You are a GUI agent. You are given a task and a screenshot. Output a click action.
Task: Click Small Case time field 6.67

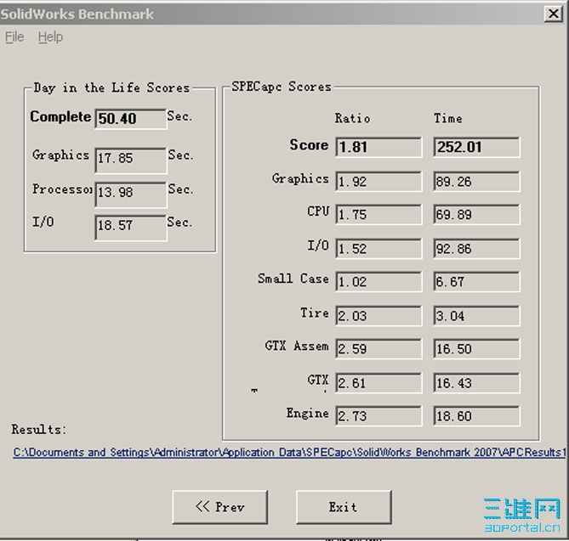coord(476,282)
